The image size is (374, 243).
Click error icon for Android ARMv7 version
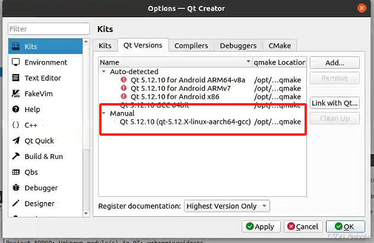click(x=123, y=88)
